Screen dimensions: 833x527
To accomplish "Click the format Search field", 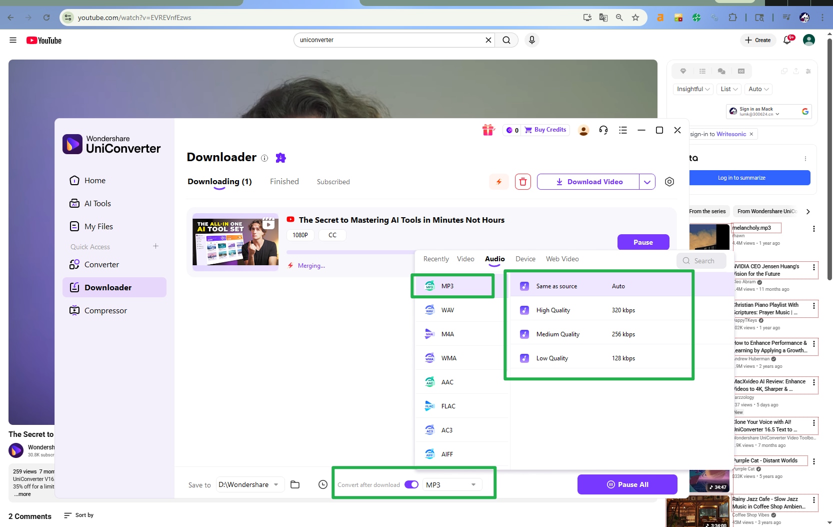I will pos(701,261).
